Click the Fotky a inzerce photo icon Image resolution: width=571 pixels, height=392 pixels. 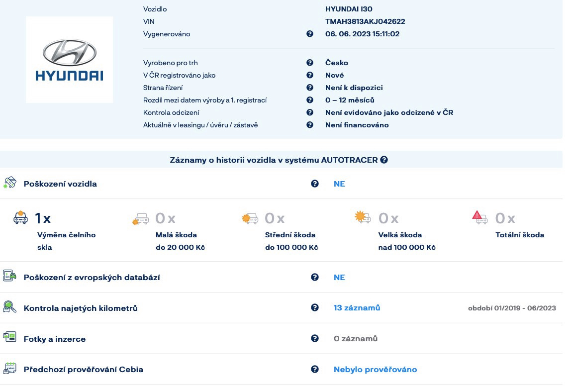point(10,338)
